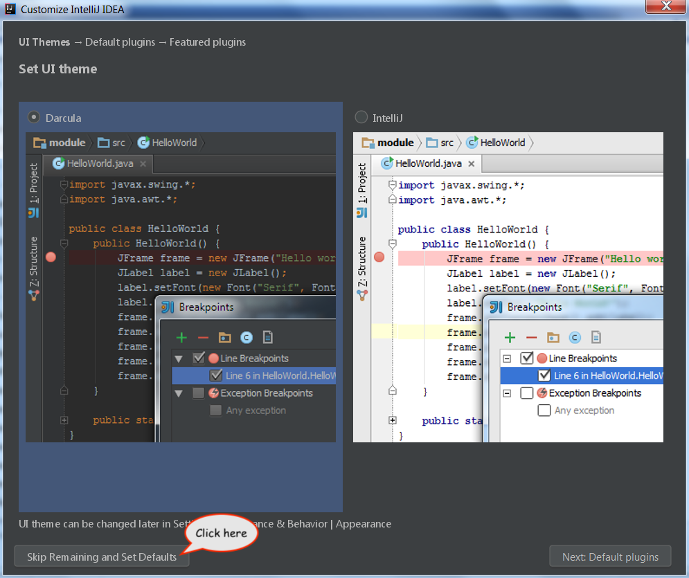Collapse Exception Breakpoints minus box in IntelliJ preview
Screen dimensions: 689x578
point(507,393)
